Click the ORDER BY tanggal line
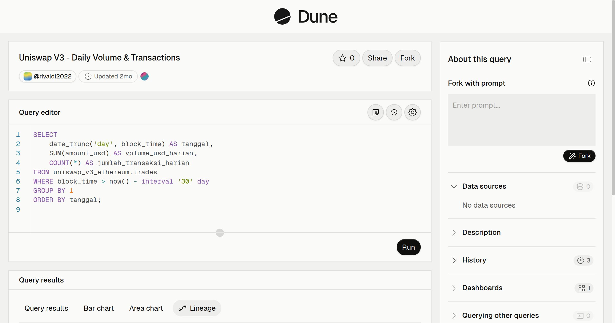 [x=67, y=200]
